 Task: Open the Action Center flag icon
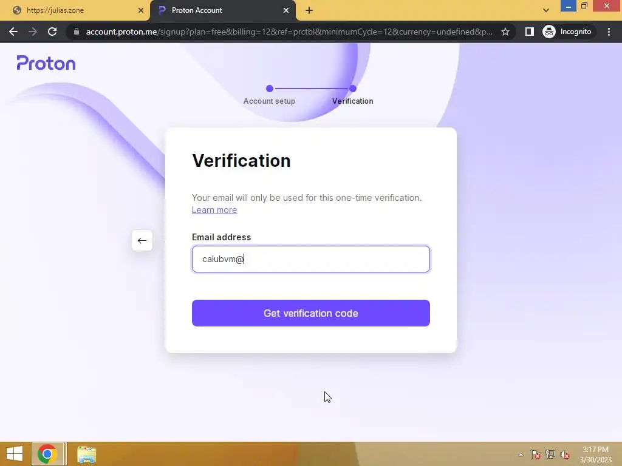pyautogui.click(x=536, y=454)
